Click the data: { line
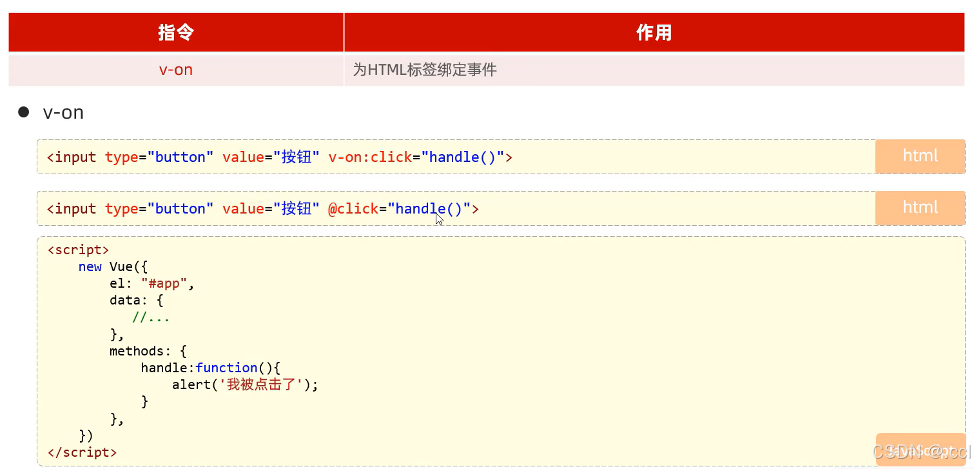The width and height of the screenshot is (974, 469). [x=137, y=300]
